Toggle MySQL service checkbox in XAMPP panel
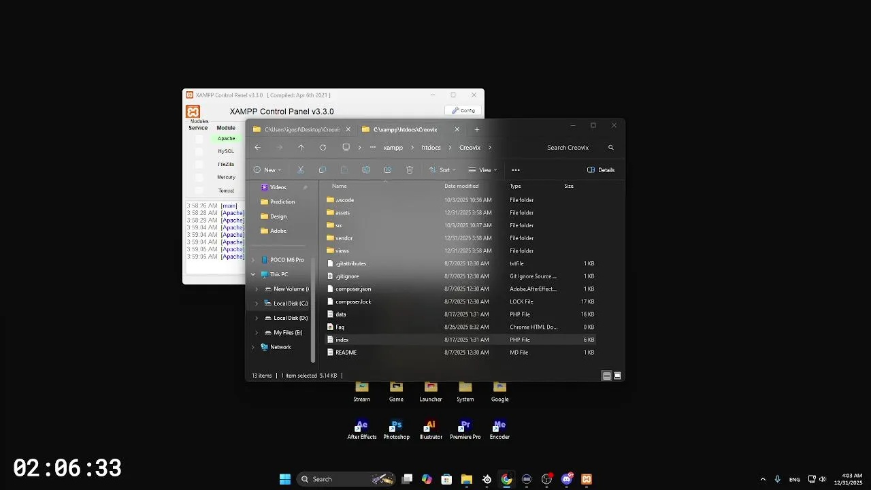Screen dimensions: 871x490 coord(199,152)
